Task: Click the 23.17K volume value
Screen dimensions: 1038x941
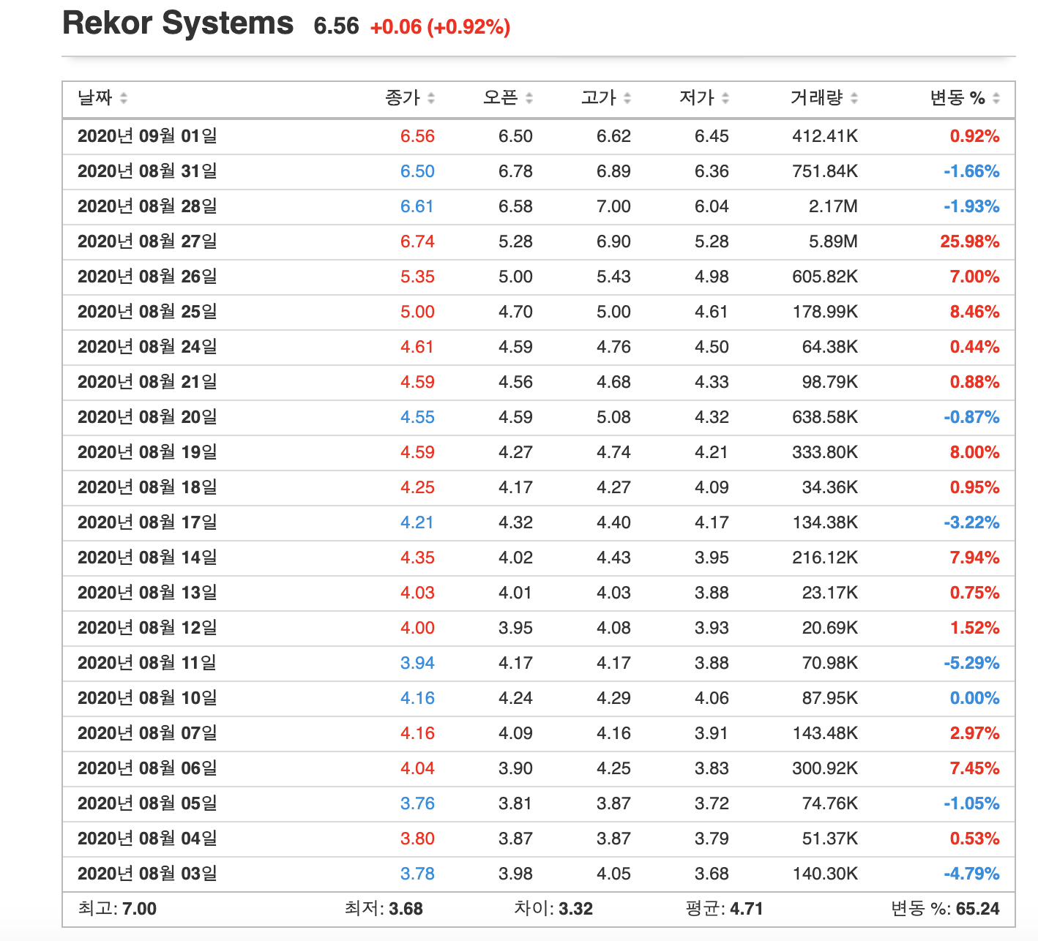Action: (x=829, y=593)
